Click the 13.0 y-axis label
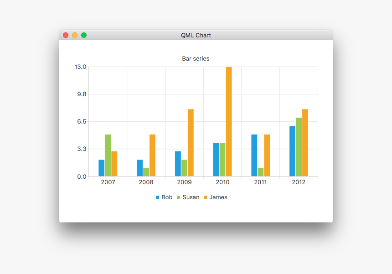Screen dimensions: 392x274 tap(80, 67)
